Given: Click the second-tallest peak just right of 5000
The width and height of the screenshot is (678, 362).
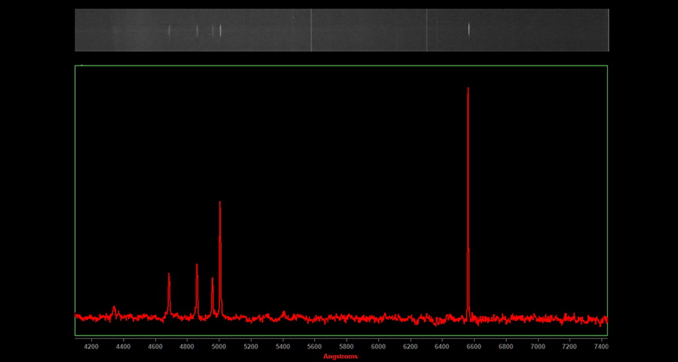Looking at the screenshot, I should (220, 204).
